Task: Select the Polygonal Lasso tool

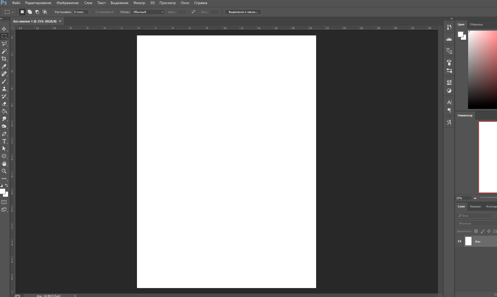Action: coord(4,44)
